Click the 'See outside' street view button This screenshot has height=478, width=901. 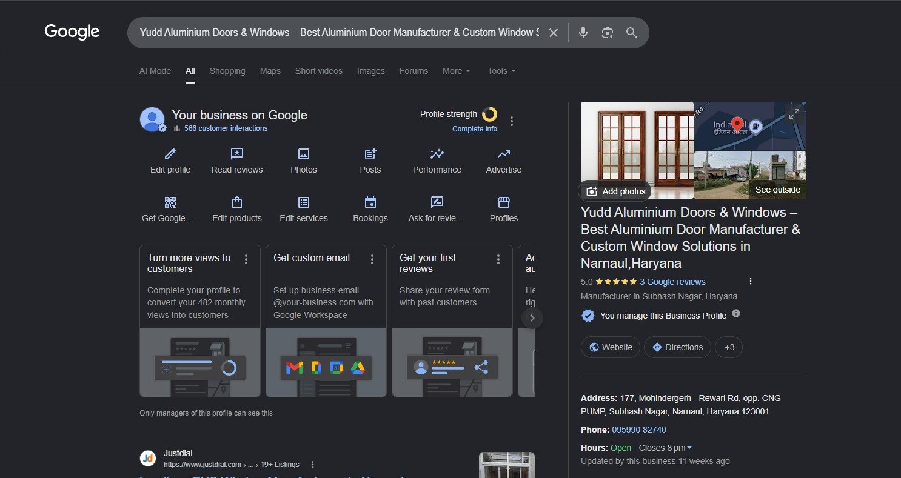pos(778,190)
